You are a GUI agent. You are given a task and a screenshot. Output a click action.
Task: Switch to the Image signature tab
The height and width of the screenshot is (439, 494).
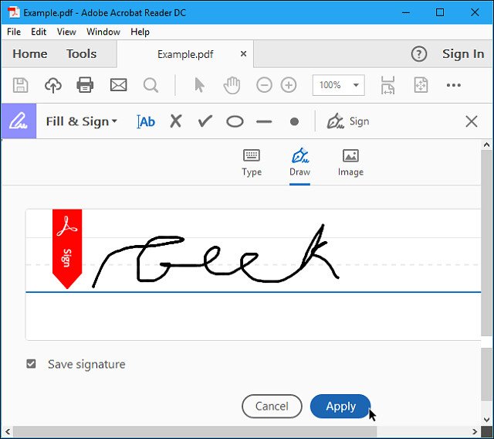[350, 162]
